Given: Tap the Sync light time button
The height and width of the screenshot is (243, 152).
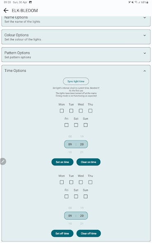Looking at the screenshot, I should [76, 81].
